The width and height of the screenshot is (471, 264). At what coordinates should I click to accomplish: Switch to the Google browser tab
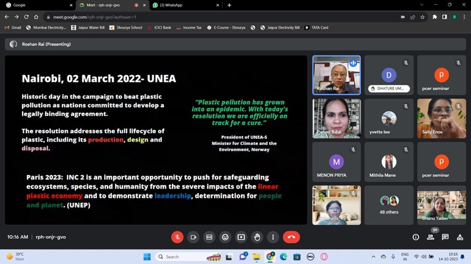(37, 5)
